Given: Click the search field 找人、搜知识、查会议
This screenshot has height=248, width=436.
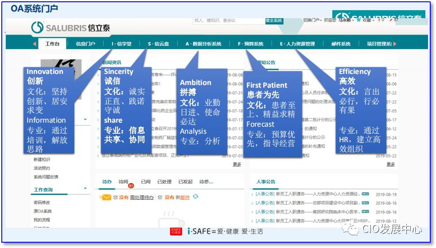Looking at the screenshot, I should point(229,20).
